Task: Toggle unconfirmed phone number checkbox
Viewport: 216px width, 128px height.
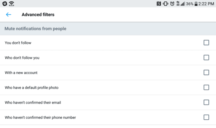Action: pos(206,117)
